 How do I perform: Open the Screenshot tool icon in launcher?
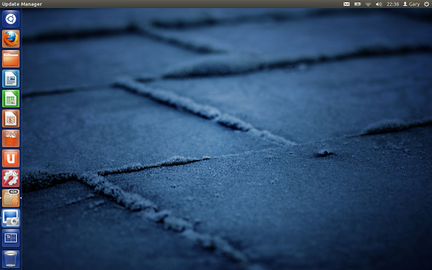pyautogui.click(x=11, y=218)
